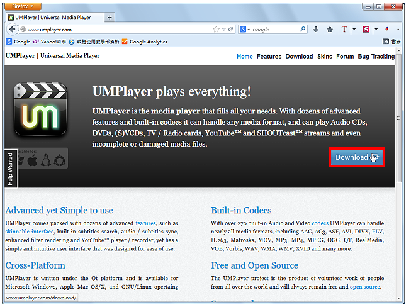Click the vertical page scrollbar thumb
The width and height of the screenshot is (411, 307).
[398, 118]
